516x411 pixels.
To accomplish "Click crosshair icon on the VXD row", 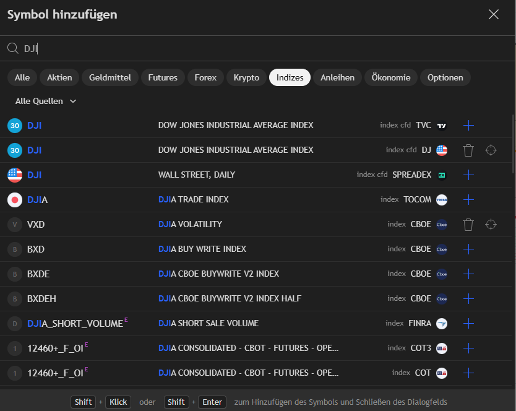I will coord(491,225).
